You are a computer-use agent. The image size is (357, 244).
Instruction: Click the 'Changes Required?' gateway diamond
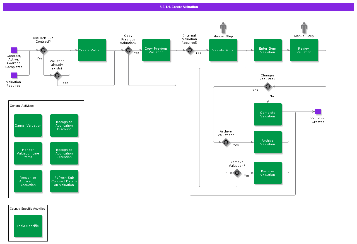pyautogui.click(x=268, y=86)
